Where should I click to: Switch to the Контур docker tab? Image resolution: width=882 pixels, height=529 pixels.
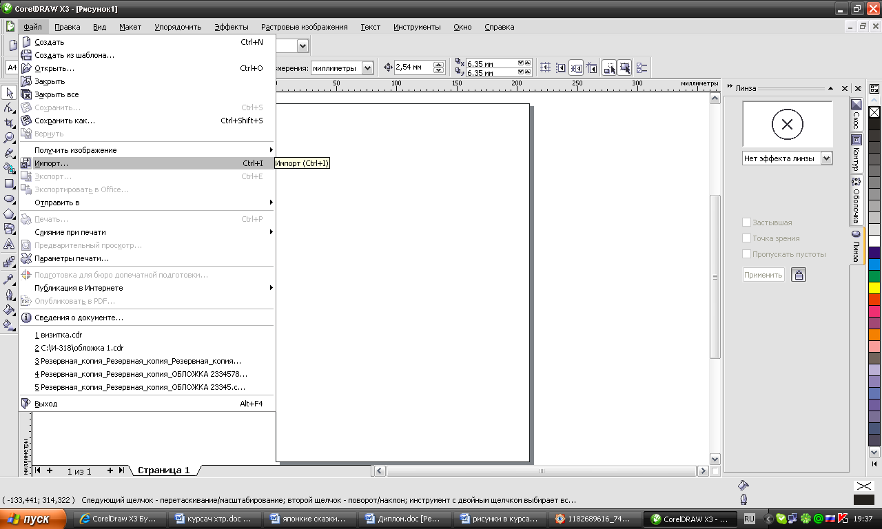click(x=856, y=153)
